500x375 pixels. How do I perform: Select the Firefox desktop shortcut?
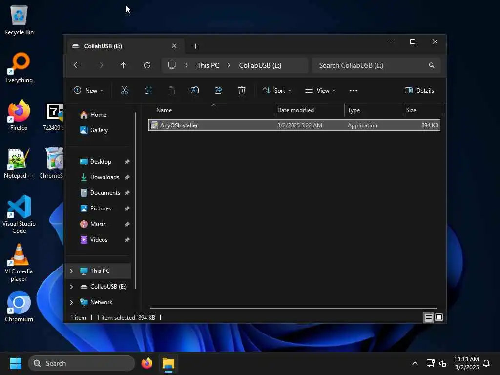(19, 115)
